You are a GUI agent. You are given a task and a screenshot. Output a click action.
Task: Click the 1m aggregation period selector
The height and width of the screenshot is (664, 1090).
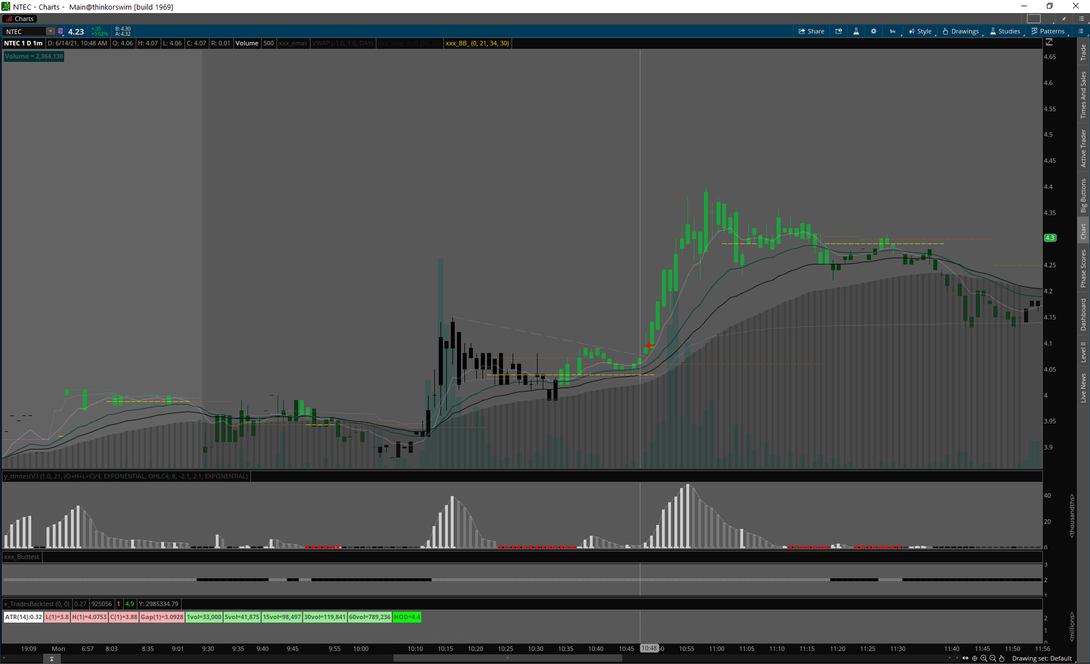pos(892,31)
